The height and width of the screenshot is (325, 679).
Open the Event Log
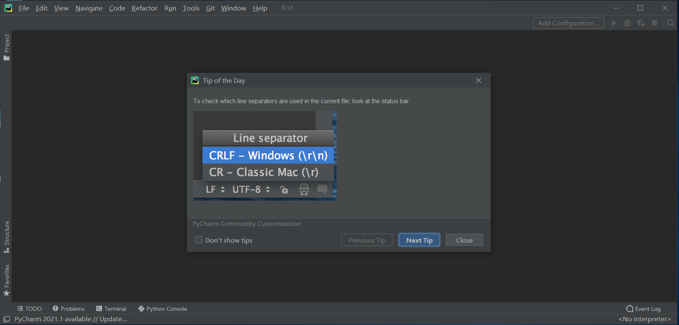coord(643,309)
